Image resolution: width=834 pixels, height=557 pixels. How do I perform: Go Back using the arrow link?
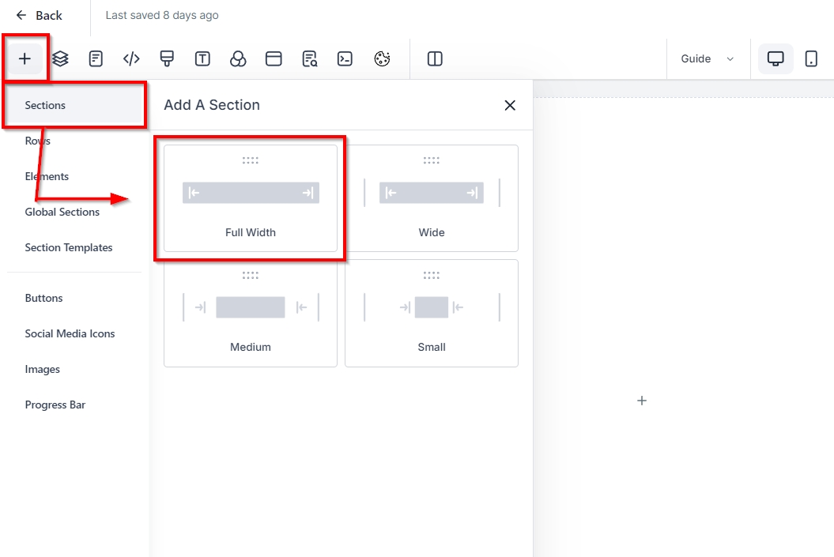coord(40,15)
